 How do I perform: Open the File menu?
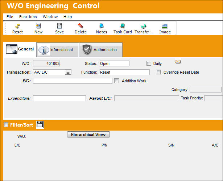(10, 17)
